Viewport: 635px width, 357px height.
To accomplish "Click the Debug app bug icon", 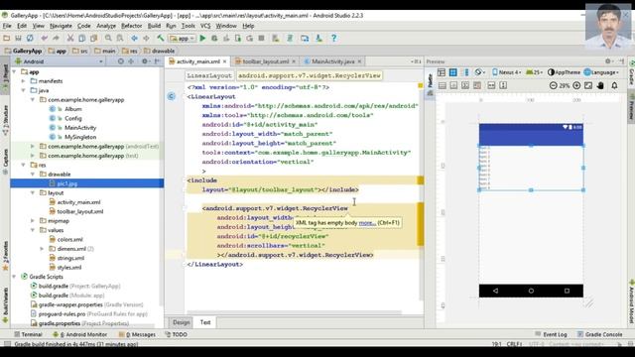I will 214,38.
